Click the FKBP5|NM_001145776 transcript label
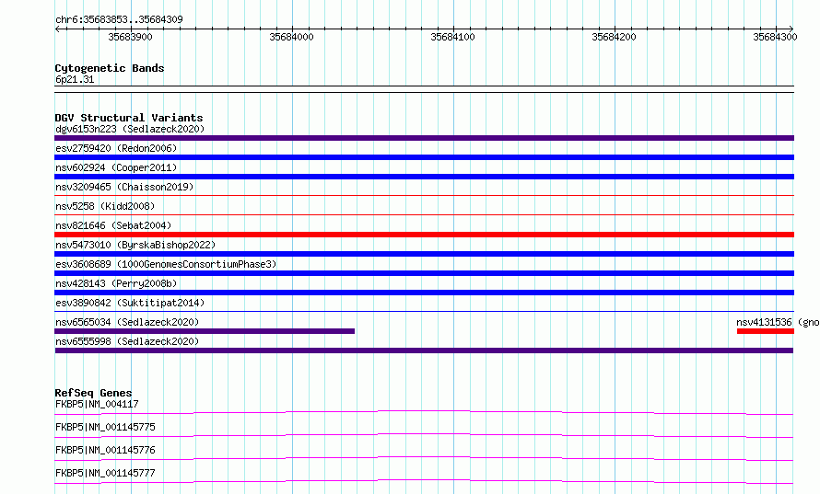Screen dimensions: 820x494 point(105,450)
